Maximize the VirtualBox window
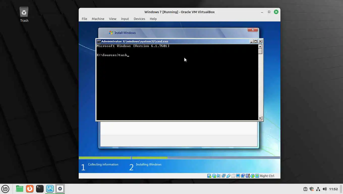Viewport: 343px width, 194px height. [269, 12]
